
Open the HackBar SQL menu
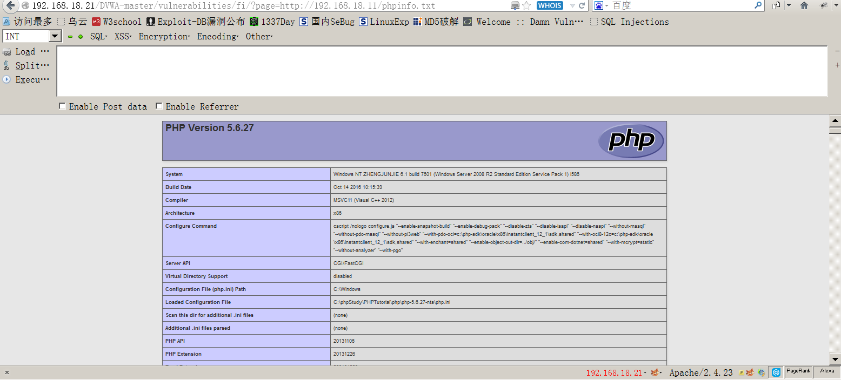[x=99, y=36]
